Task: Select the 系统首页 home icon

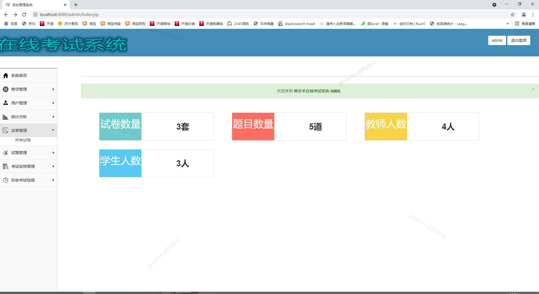Action: coord(6,75)
